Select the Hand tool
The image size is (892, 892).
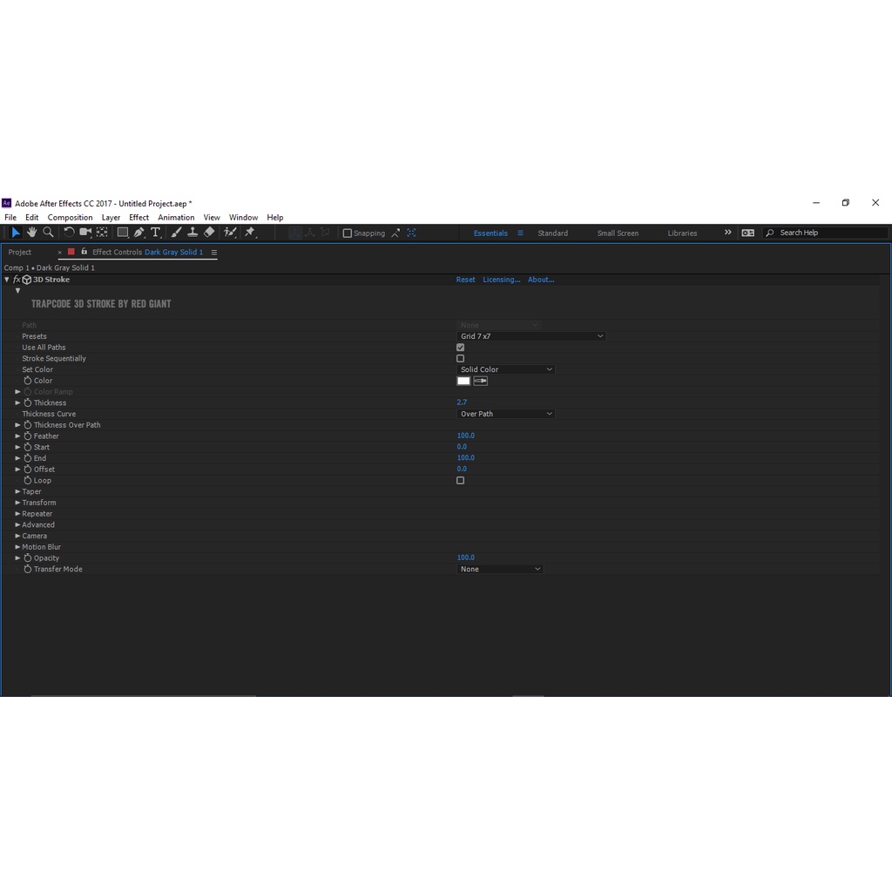pyautogui.click(x=31, y=233)
